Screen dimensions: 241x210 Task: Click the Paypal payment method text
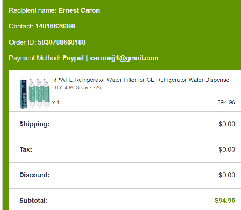pos(73,58)
